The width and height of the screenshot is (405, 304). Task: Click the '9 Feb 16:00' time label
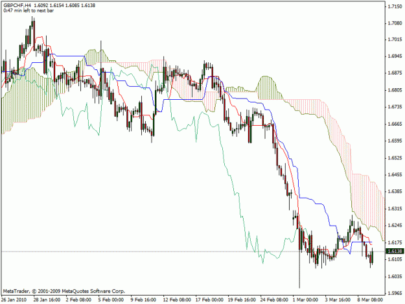(x=143, y=299)
